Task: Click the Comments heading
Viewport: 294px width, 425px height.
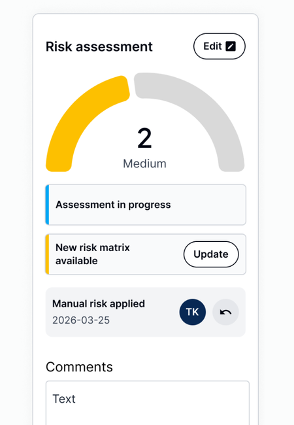Action: coord(79,367)
